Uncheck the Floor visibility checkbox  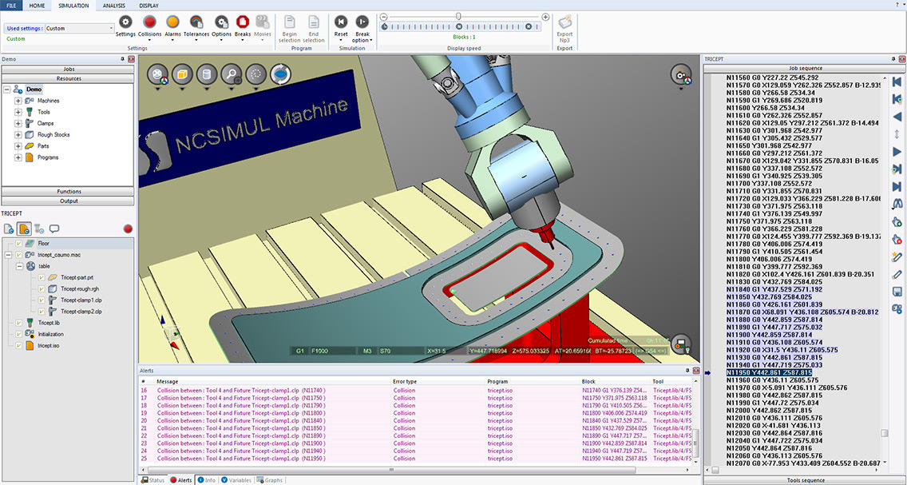19,243
